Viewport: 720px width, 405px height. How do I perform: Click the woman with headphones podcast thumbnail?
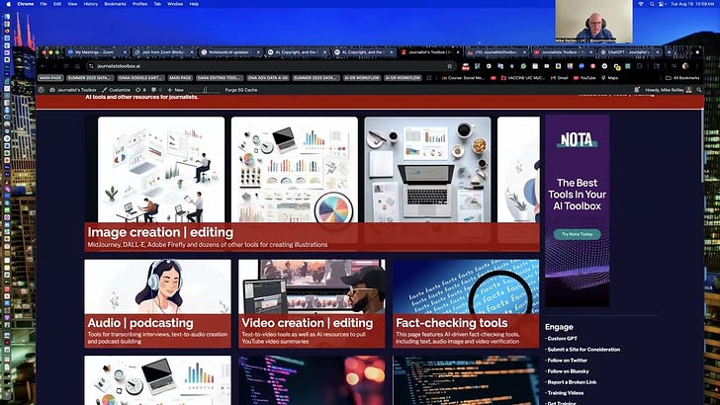coord(157,286)
